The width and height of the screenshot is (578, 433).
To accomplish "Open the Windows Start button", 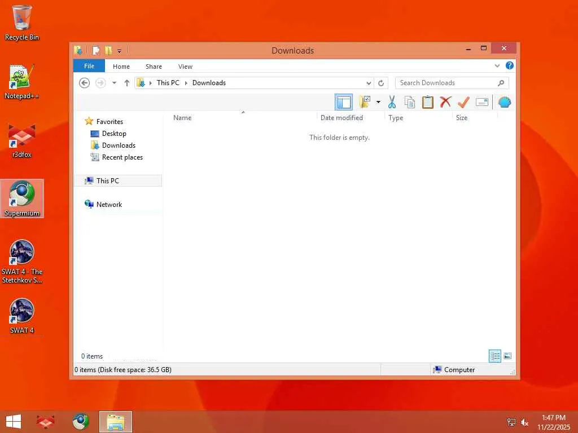I will [14, 422].
